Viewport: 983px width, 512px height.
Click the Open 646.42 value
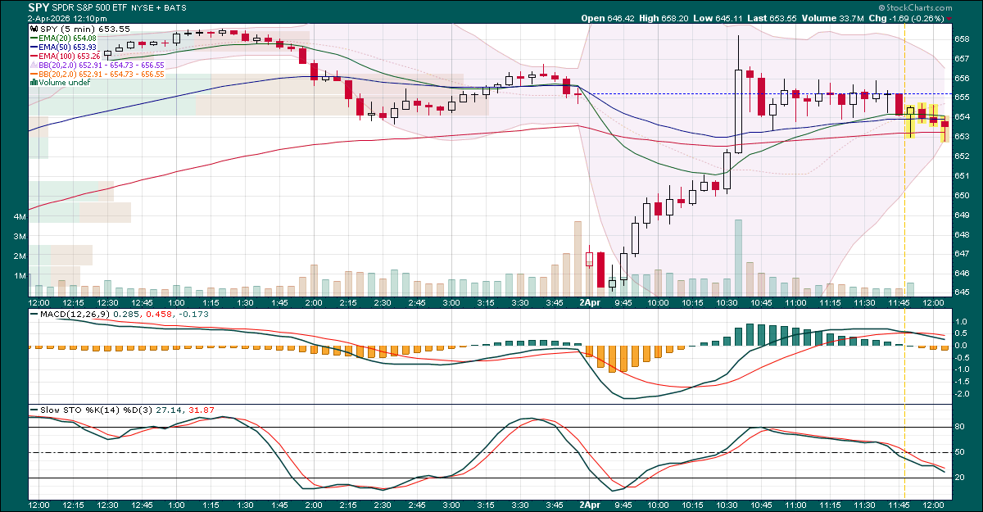point(609,18)
